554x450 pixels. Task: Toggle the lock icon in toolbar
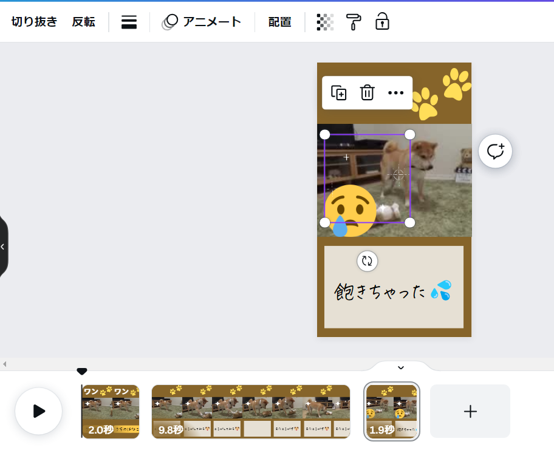tap(382, 22)
